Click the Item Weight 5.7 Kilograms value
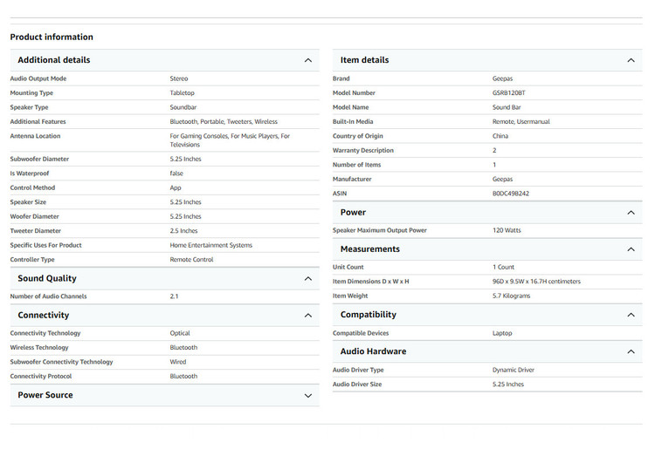The width and height of the screenshot is (655, 463). (x=511, y=296)
